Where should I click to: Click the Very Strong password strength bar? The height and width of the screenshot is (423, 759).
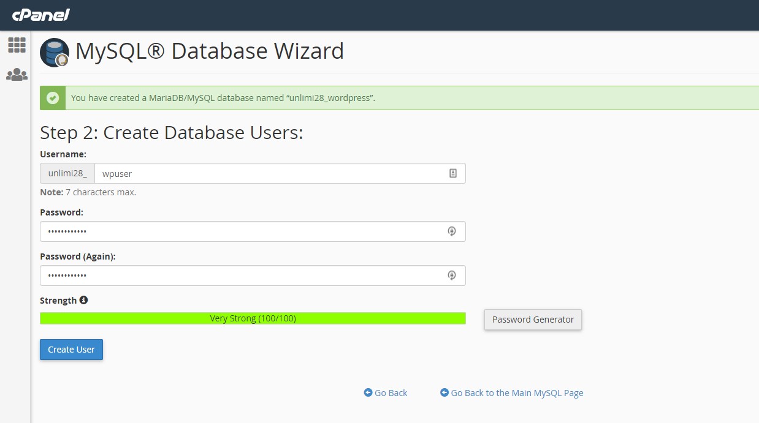253,318
